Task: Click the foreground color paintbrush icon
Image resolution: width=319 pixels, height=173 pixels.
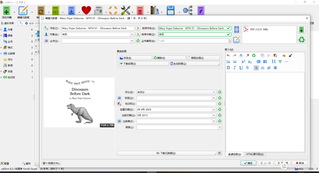Action: coord(291,55)
